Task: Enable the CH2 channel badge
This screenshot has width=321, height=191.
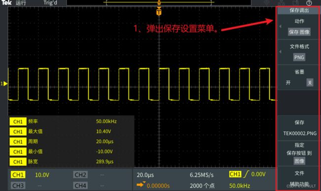Action: (80, 175)
